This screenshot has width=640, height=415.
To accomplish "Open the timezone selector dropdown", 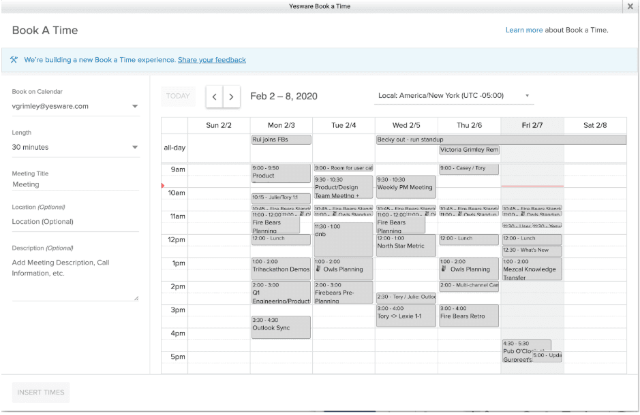I will (453, 96).
